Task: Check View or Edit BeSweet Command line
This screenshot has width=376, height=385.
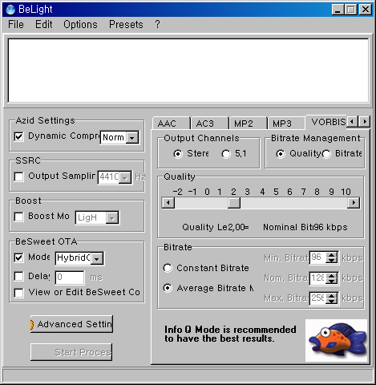Action: 18,293
